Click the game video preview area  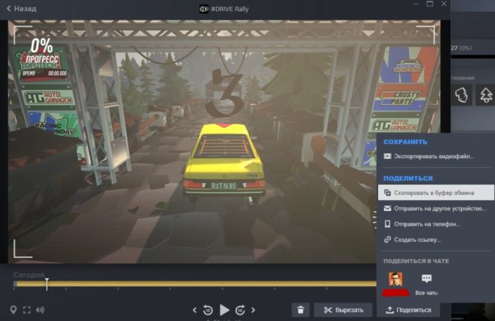point(223,142)
